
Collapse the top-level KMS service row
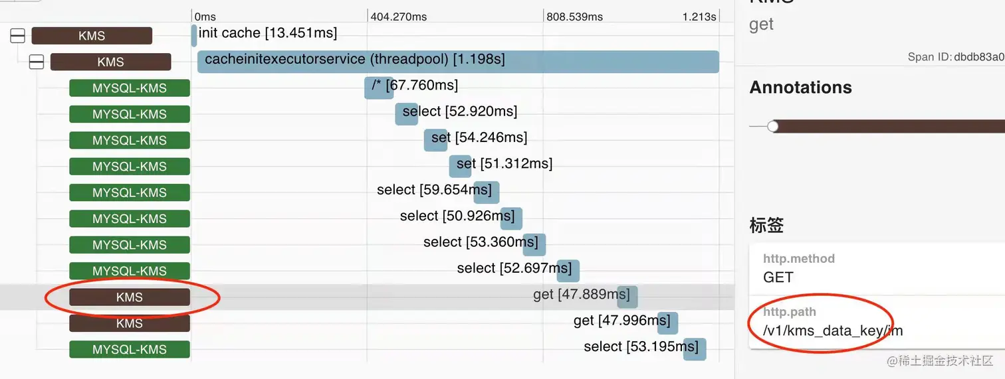coord(17,36)
